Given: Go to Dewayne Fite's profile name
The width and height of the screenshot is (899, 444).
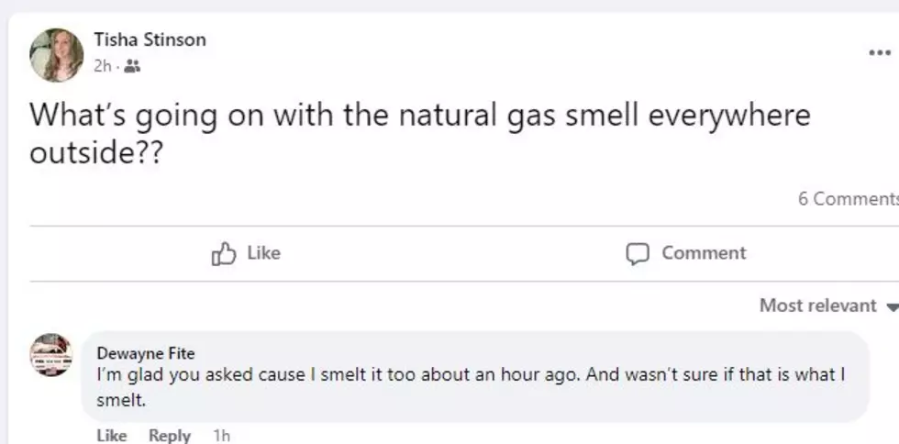Looking at the screenshot, I should [146, 353].
